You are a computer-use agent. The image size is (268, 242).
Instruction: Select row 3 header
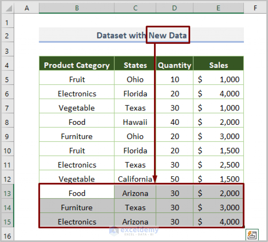tap(8, 49)
